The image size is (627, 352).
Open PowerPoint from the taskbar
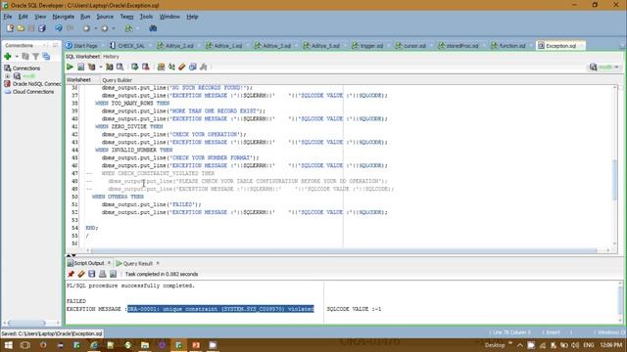(196, 345)
